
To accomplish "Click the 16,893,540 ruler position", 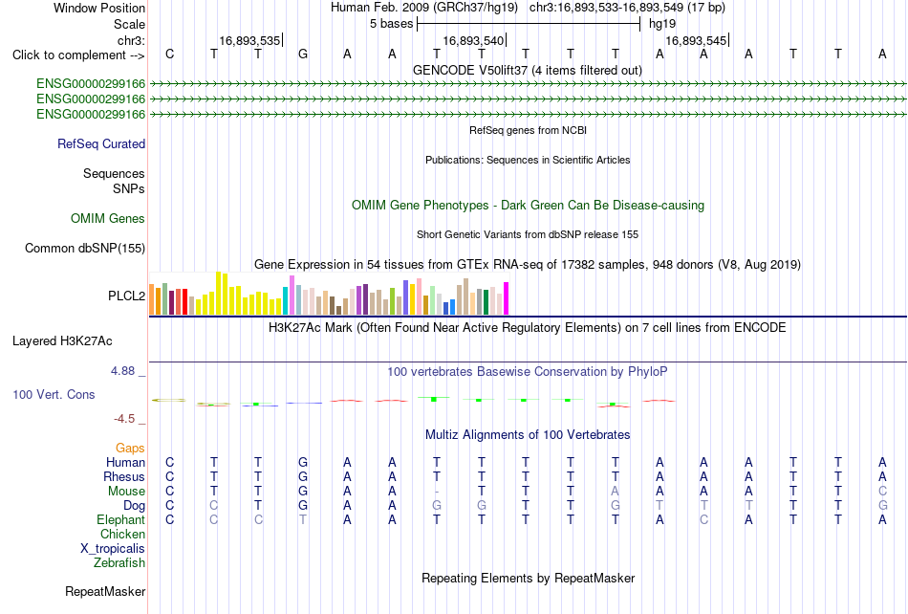I will [474, 40].
